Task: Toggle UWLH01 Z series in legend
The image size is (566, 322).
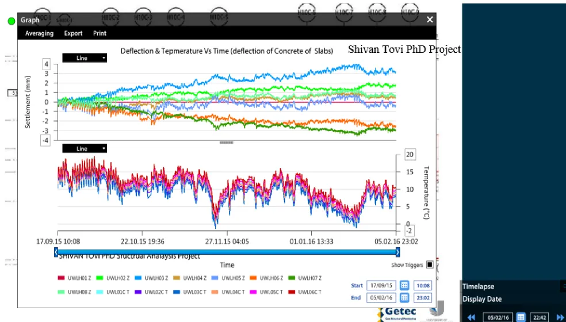Action: [x=74, y=278]
